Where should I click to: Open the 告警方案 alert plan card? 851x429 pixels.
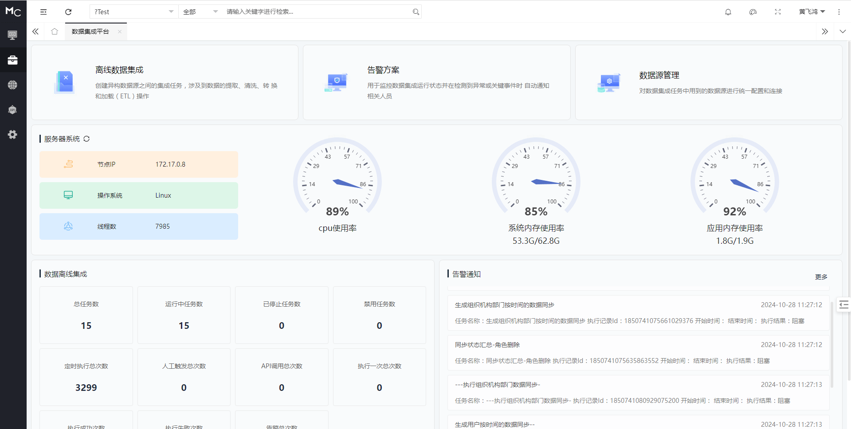pos(436,82)
